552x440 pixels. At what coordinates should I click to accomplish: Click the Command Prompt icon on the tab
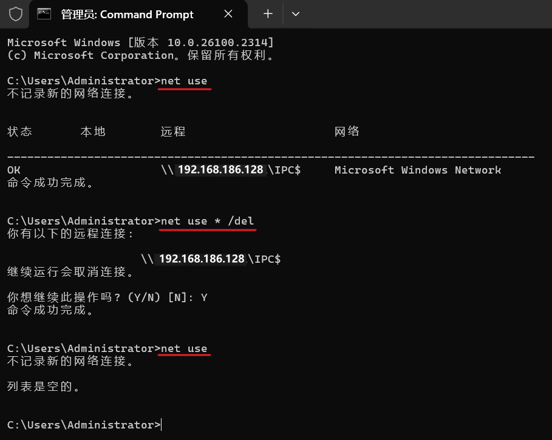click(x=44, y=14)
